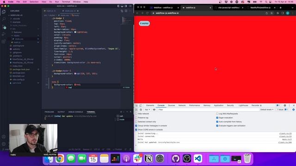Open the Terminal menu in macOS menu bar

pyautogui.click(x=66, y=2)
